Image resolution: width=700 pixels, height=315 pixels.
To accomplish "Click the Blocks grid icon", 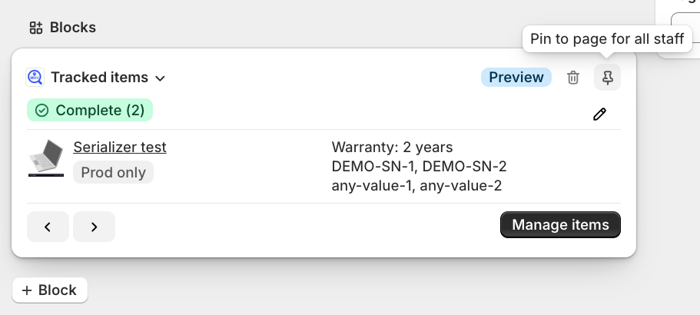I will coord(36,28).
